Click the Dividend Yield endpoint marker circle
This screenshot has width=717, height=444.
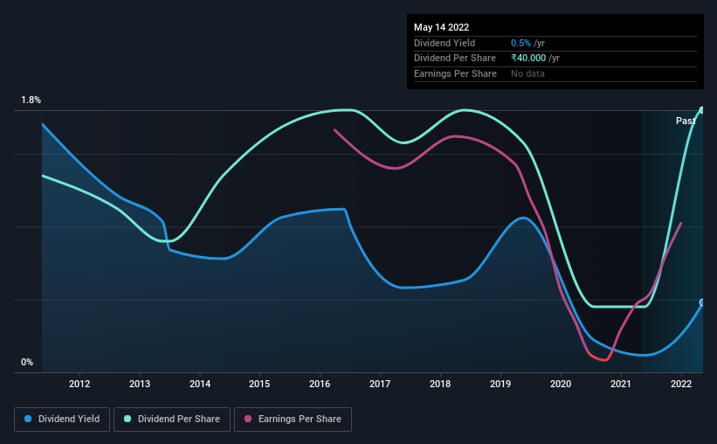702,302
